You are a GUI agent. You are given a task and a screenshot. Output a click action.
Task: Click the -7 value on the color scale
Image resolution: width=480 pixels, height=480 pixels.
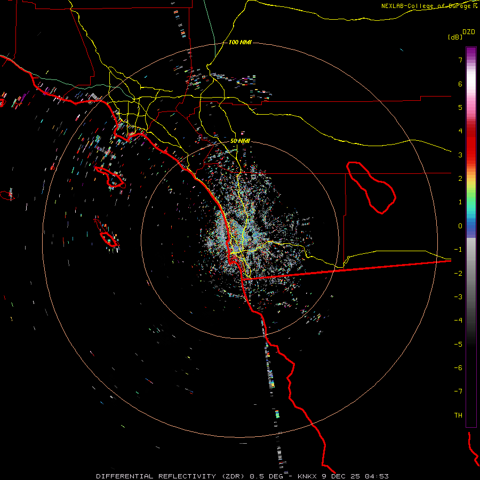click(x=458, y=391)
